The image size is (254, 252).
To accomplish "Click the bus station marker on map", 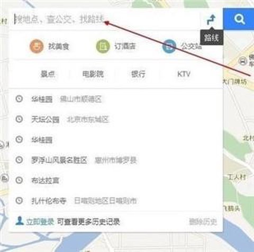I will (243, 61).
